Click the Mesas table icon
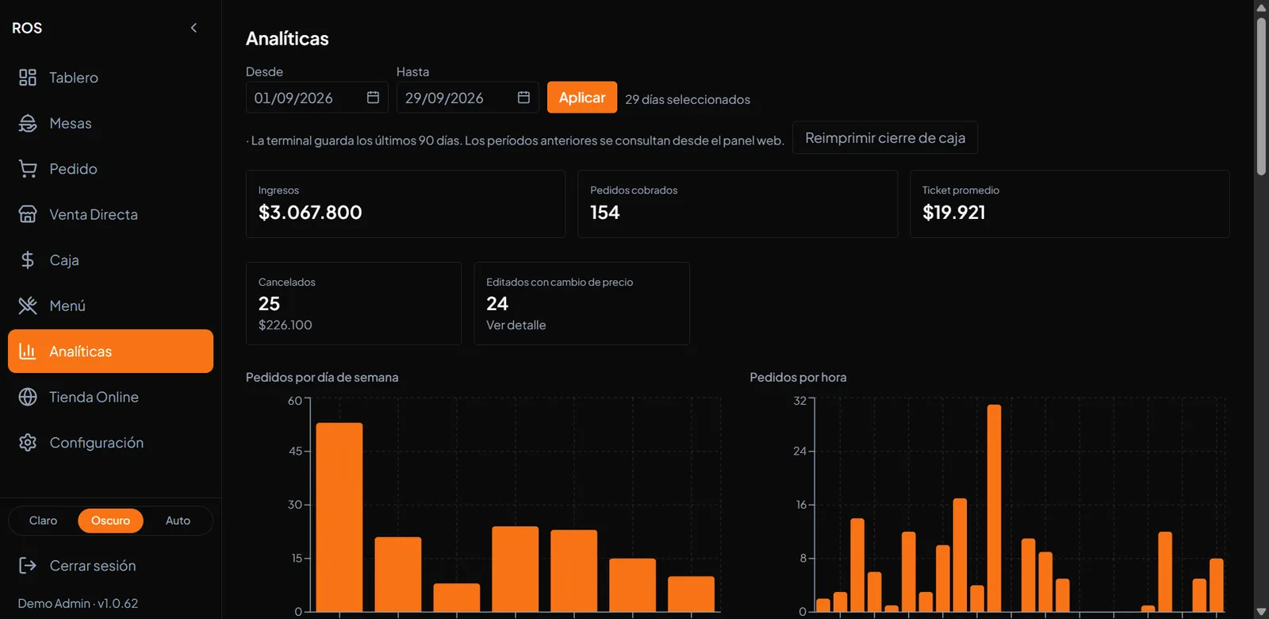The height and width of the screenshot is (619, 1269). click(28, 123)
